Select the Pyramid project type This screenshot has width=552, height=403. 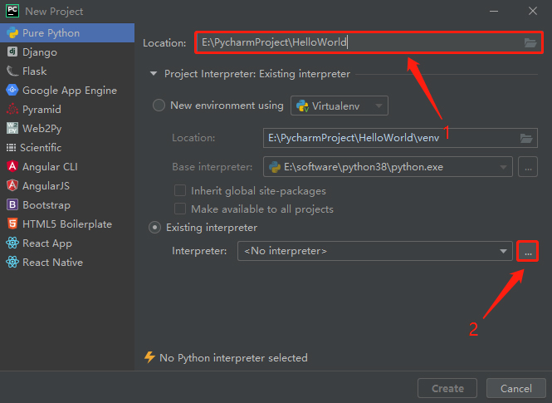(67, 109)
